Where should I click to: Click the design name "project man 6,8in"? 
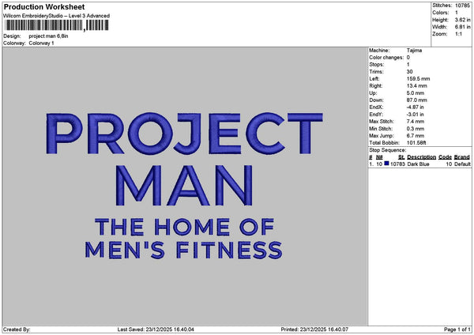pos(48,36)
